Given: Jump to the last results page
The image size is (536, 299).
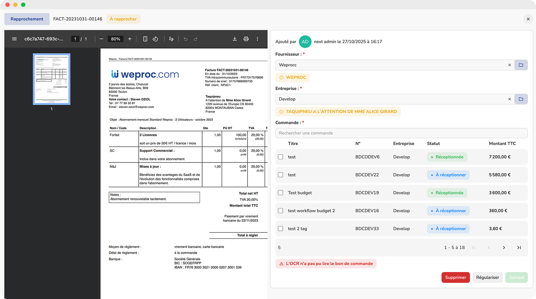Looking at the screenshot, I should [x=519, y=247].
